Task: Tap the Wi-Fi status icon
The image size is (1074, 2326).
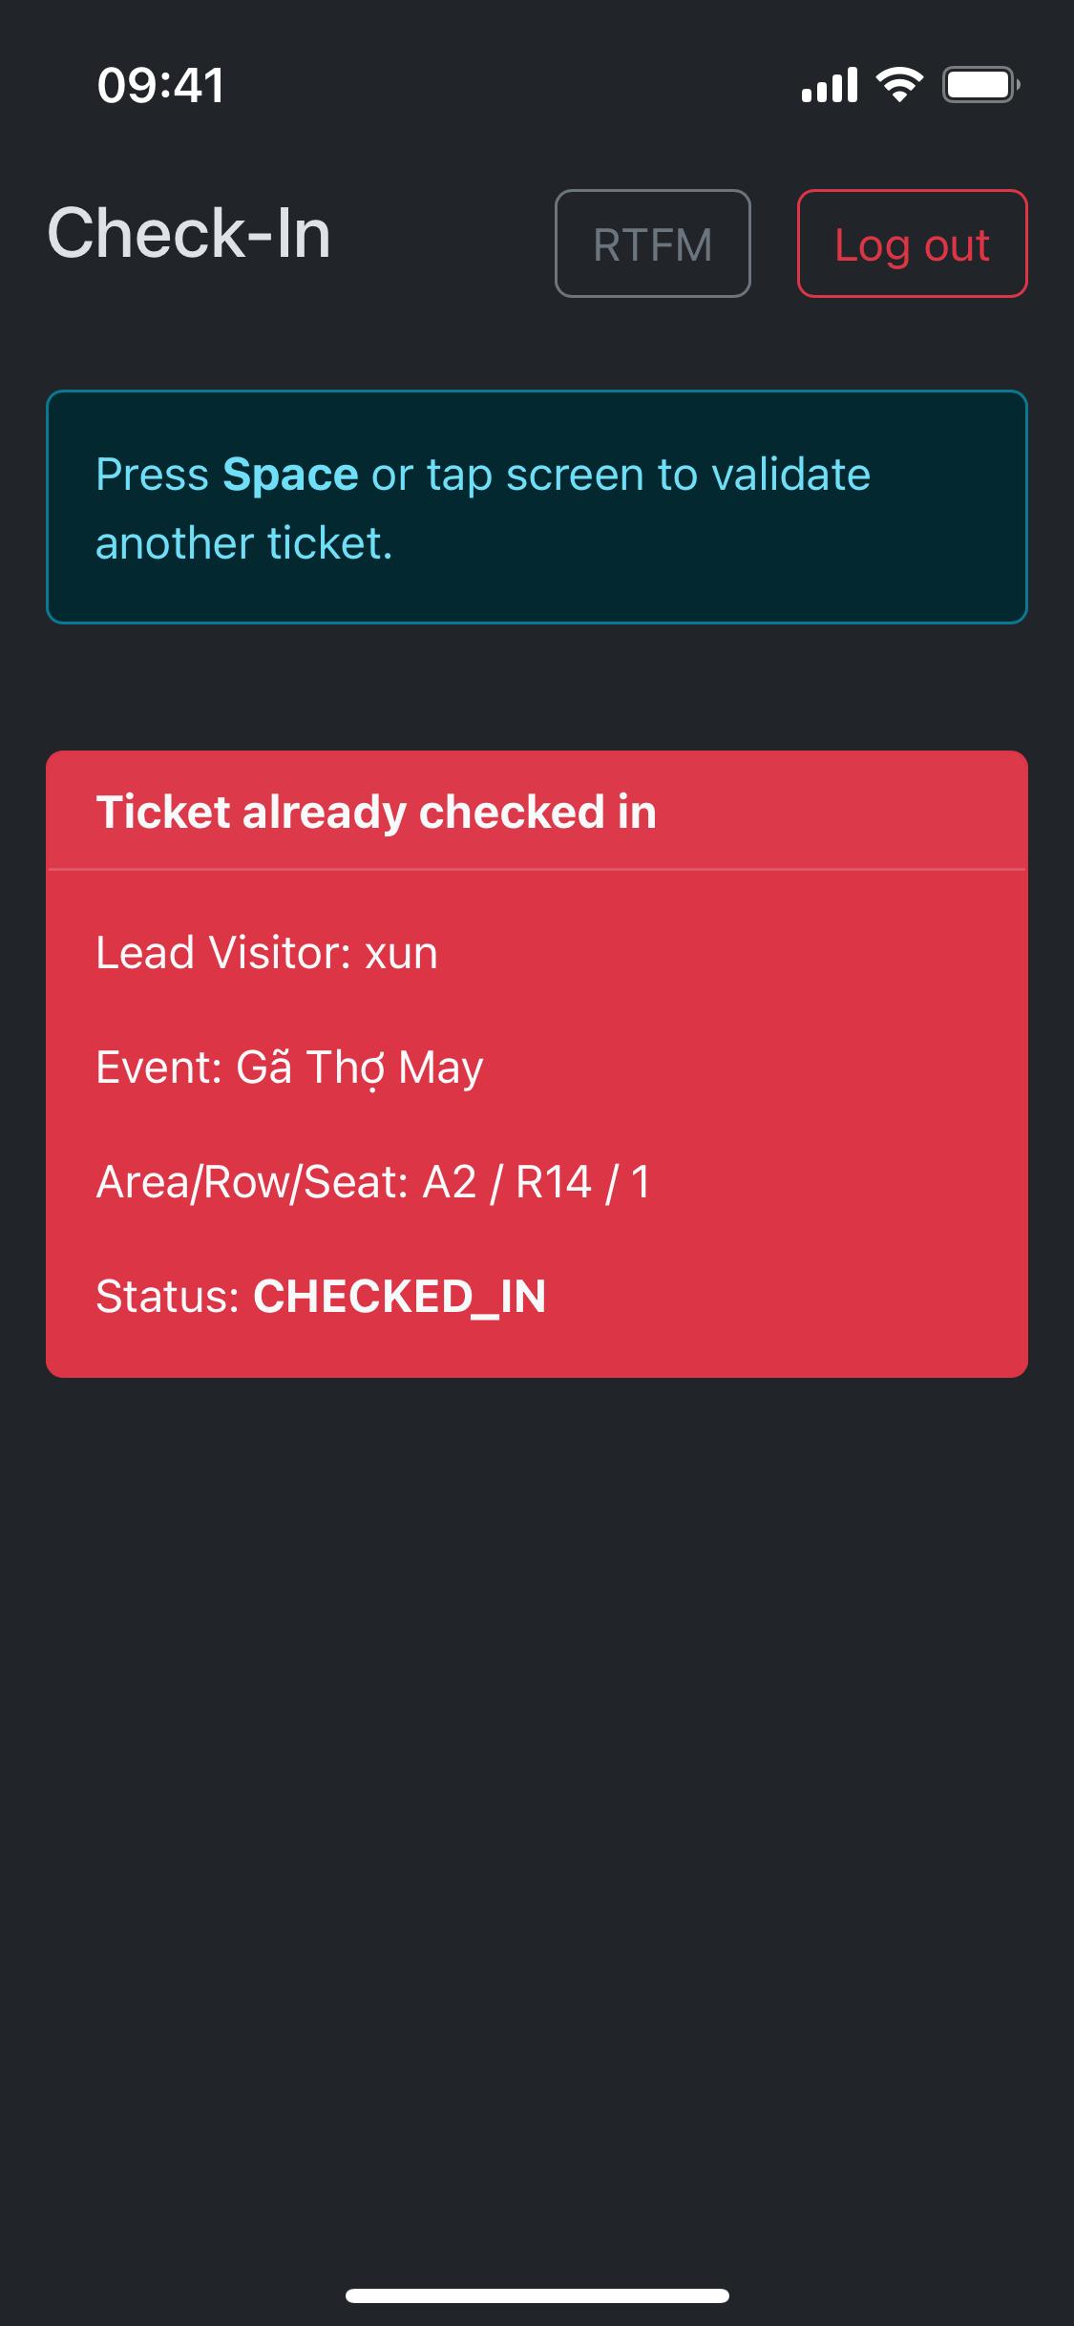Action: click(899, 85)
